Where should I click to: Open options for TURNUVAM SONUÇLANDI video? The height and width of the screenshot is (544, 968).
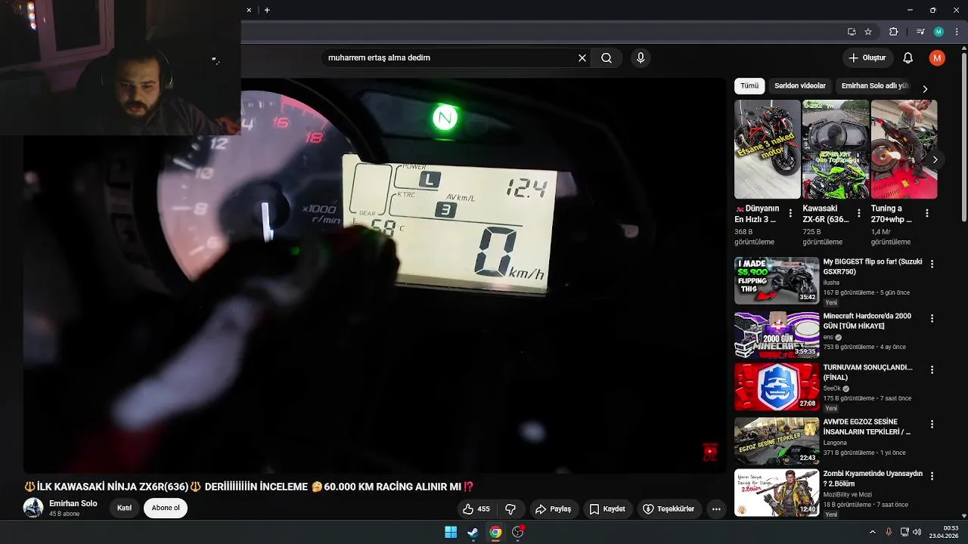click(932, 370)
